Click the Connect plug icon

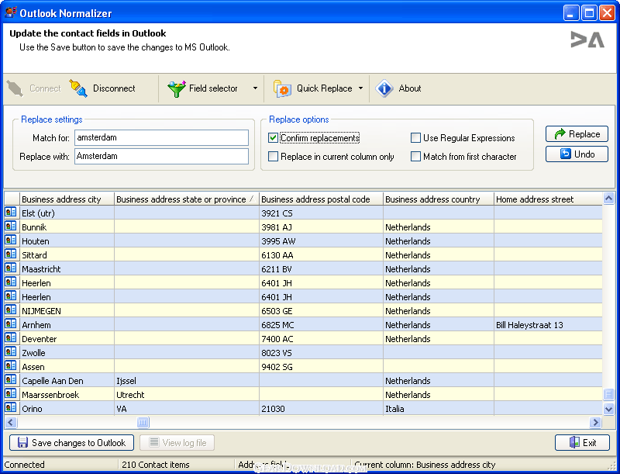tap(15, 88)
